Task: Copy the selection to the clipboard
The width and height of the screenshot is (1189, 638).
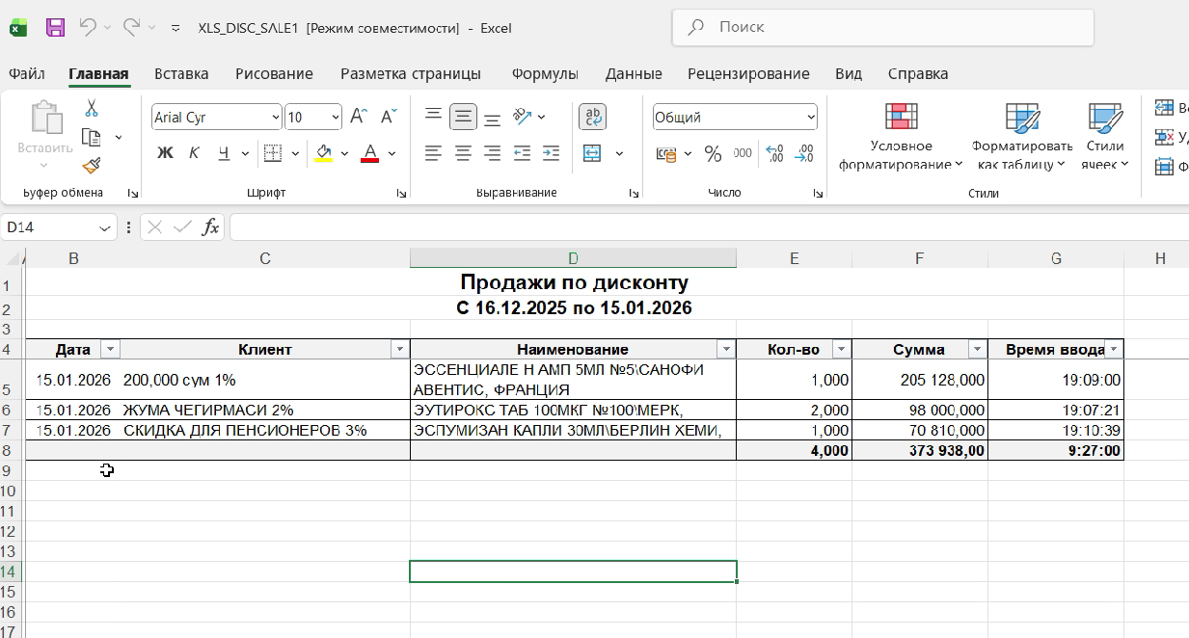Action: point(92,137)
